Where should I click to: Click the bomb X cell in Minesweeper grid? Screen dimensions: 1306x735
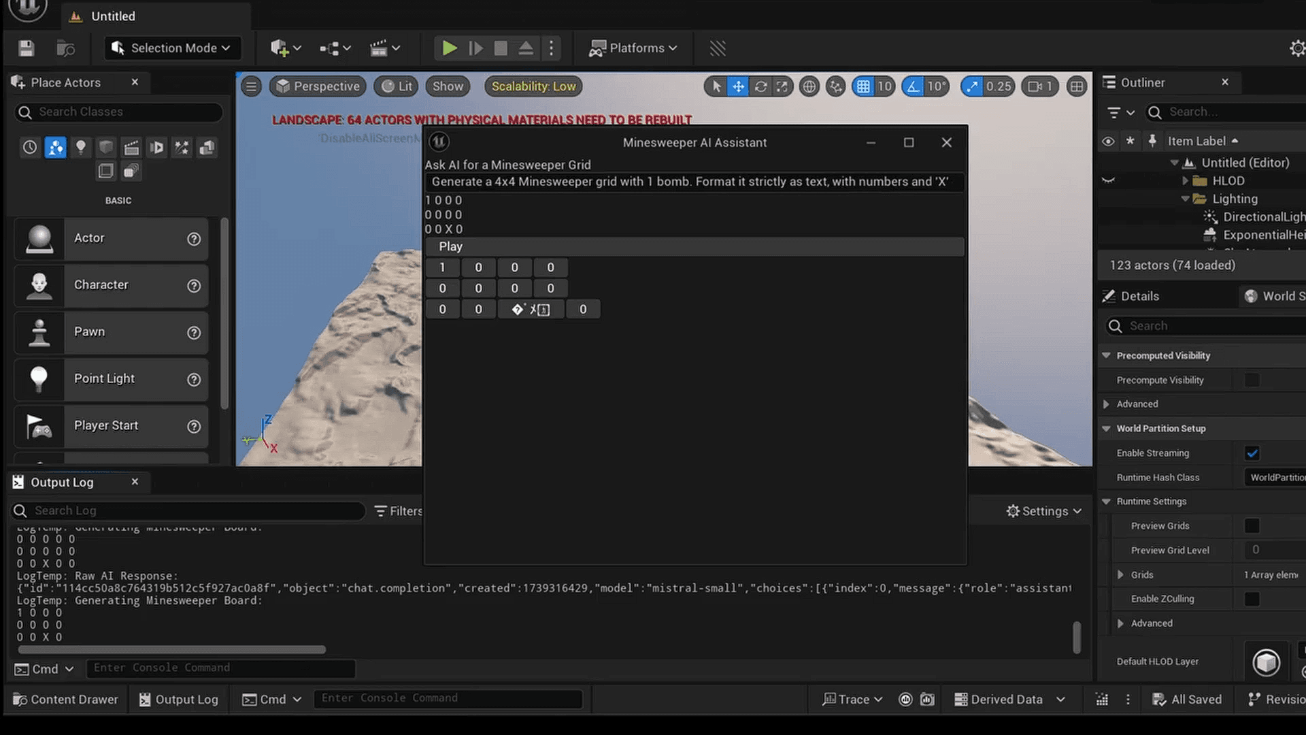pos(531,310)
